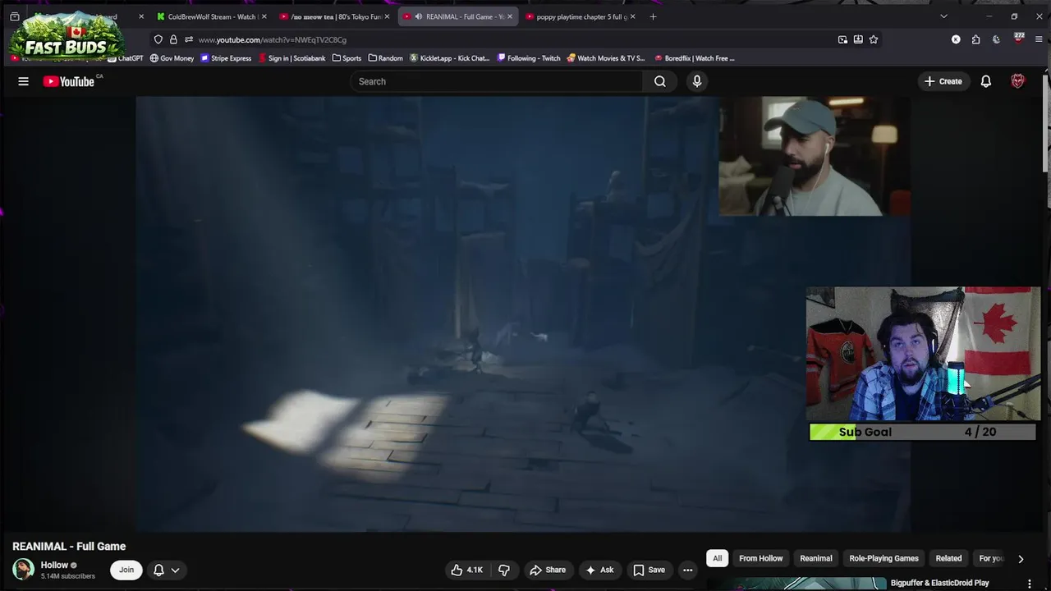This screenshot has width=1051, height=591.
Task: Expand subscription notification chevron
Action: coord(175,570)
